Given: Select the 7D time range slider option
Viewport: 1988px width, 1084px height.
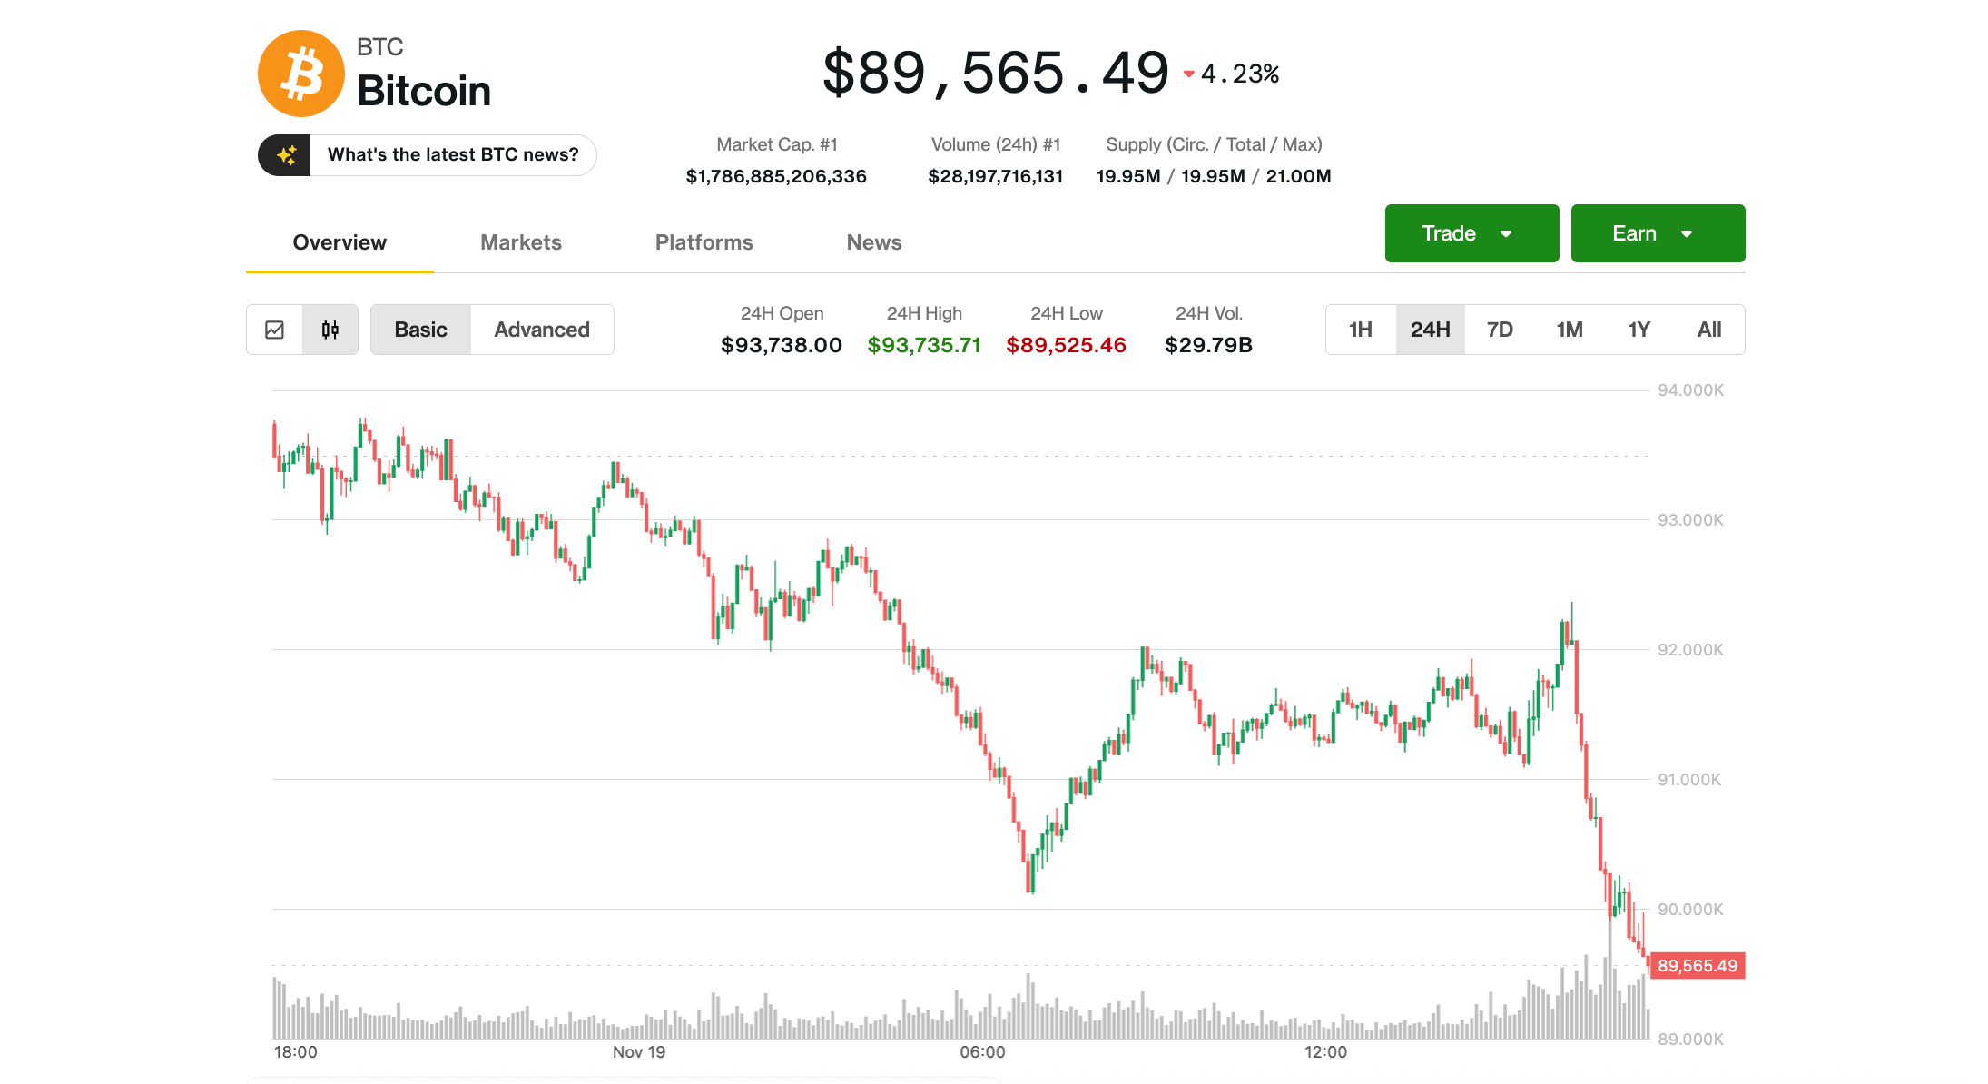Looking at the screenshot, I should 1499,330.
